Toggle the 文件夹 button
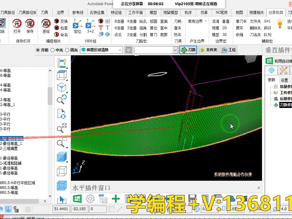292x219 pixels. (208, 50)
